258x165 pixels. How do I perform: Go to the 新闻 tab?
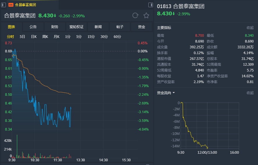point(98,27)
